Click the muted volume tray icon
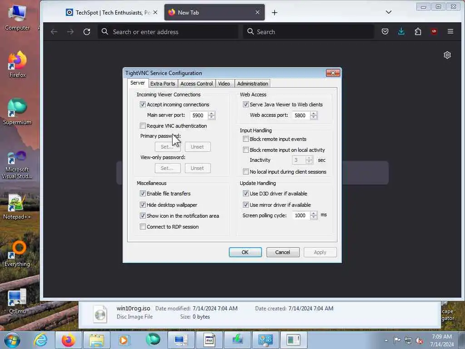 tap(419, 341)
